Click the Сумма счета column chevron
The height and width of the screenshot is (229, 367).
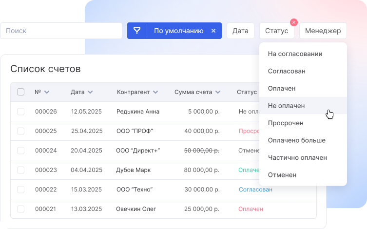[218, 92]
